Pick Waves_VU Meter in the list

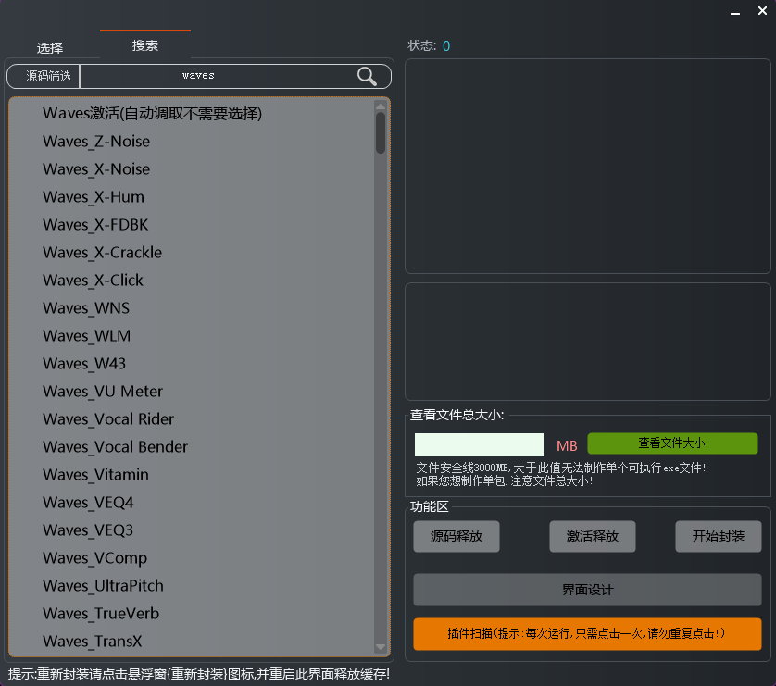103,392
